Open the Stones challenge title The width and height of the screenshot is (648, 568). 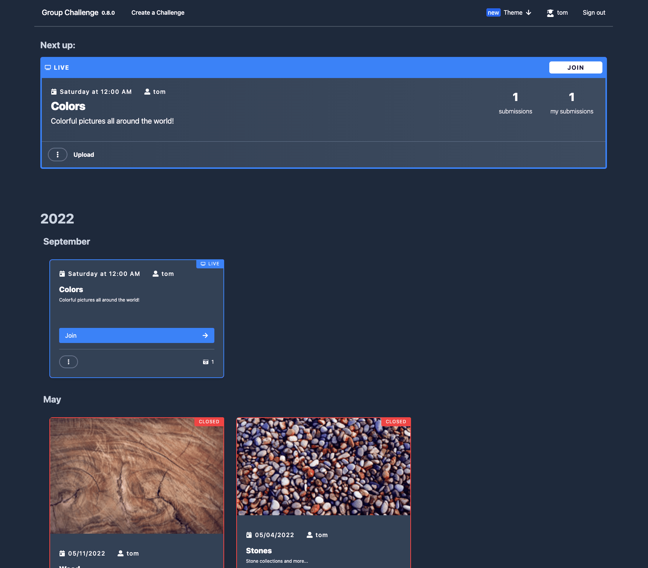259,551
